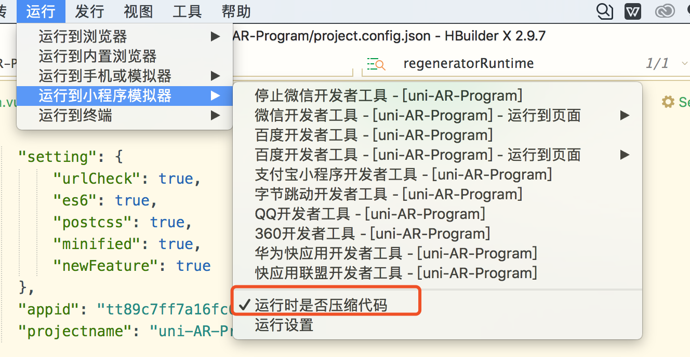This screenshot has height=357, width=690.
Task: Expand the 微信开发者工具 运行到页面 submenu arrow
Action: pyautogui.click(x=625, y=115)
